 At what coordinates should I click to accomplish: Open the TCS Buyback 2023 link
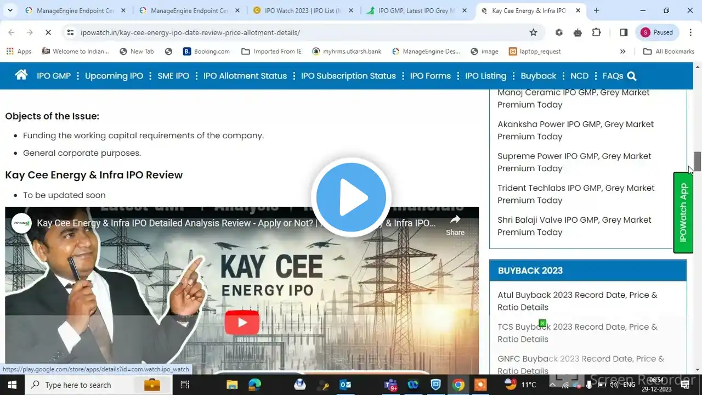point(578,333)
